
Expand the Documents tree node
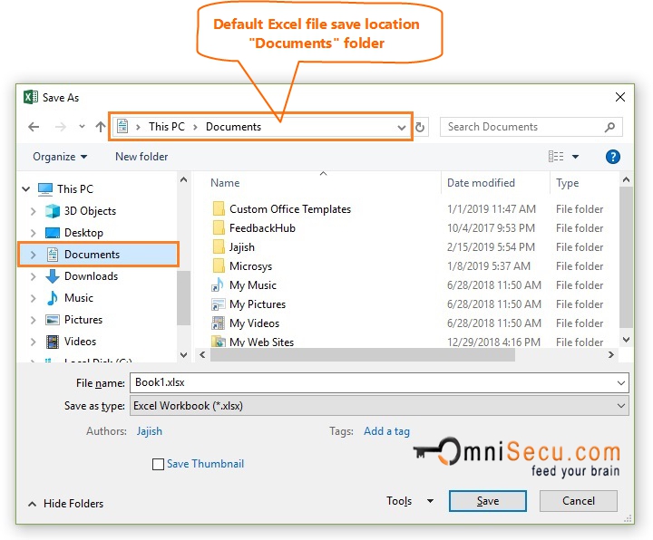(34, 255)
